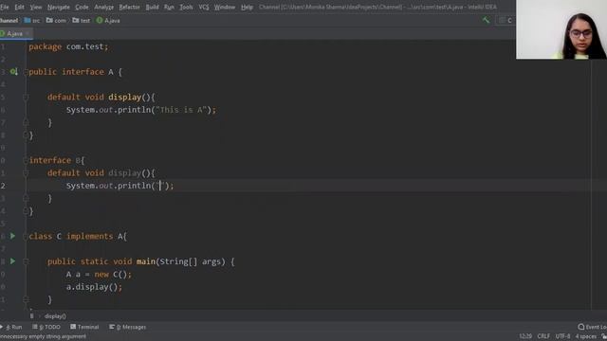Click the display method name in interface A
The image size is (607, 341).
(124, 97)
